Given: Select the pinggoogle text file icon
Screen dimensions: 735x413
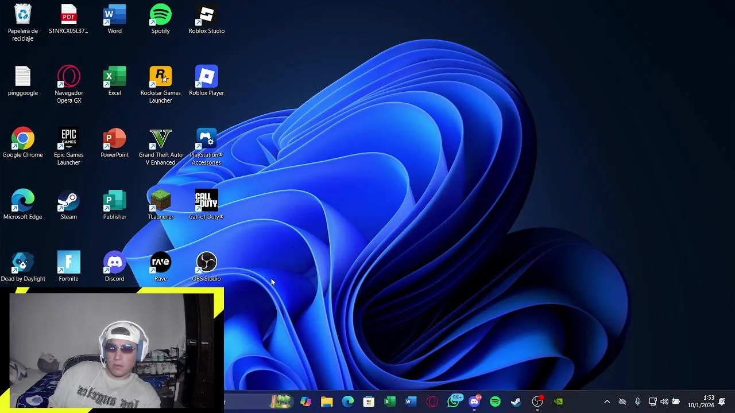Looking at the screenshot, I should click(23, 81).
